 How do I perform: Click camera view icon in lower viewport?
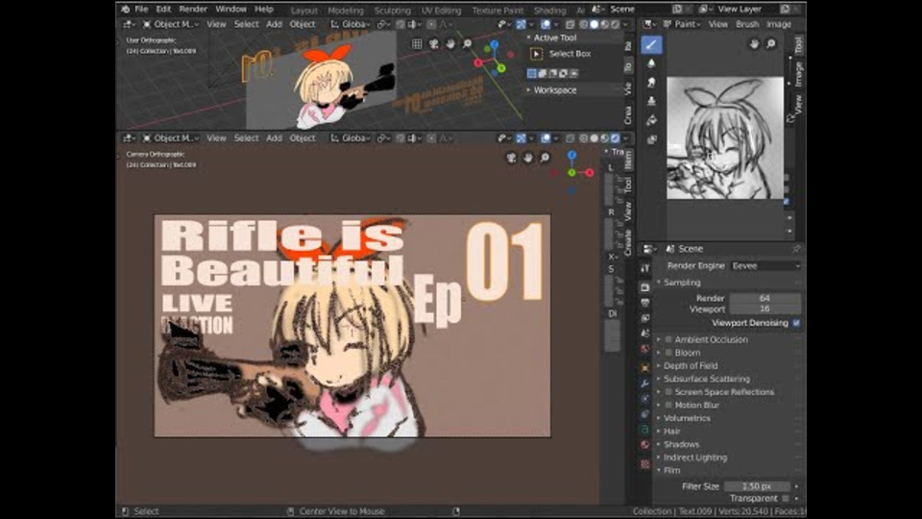[511, 158]
